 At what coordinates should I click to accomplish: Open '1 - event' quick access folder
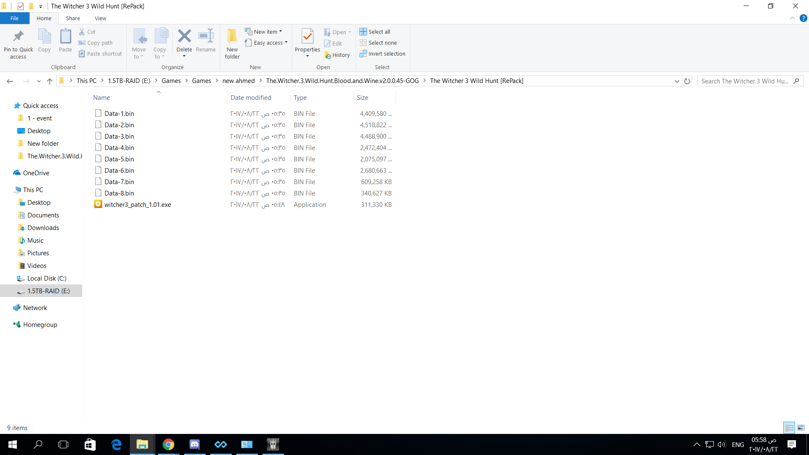[x=39, y=118]
